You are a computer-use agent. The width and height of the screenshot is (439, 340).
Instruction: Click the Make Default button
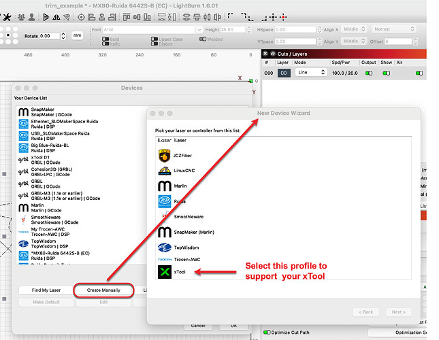click(46, 302)
